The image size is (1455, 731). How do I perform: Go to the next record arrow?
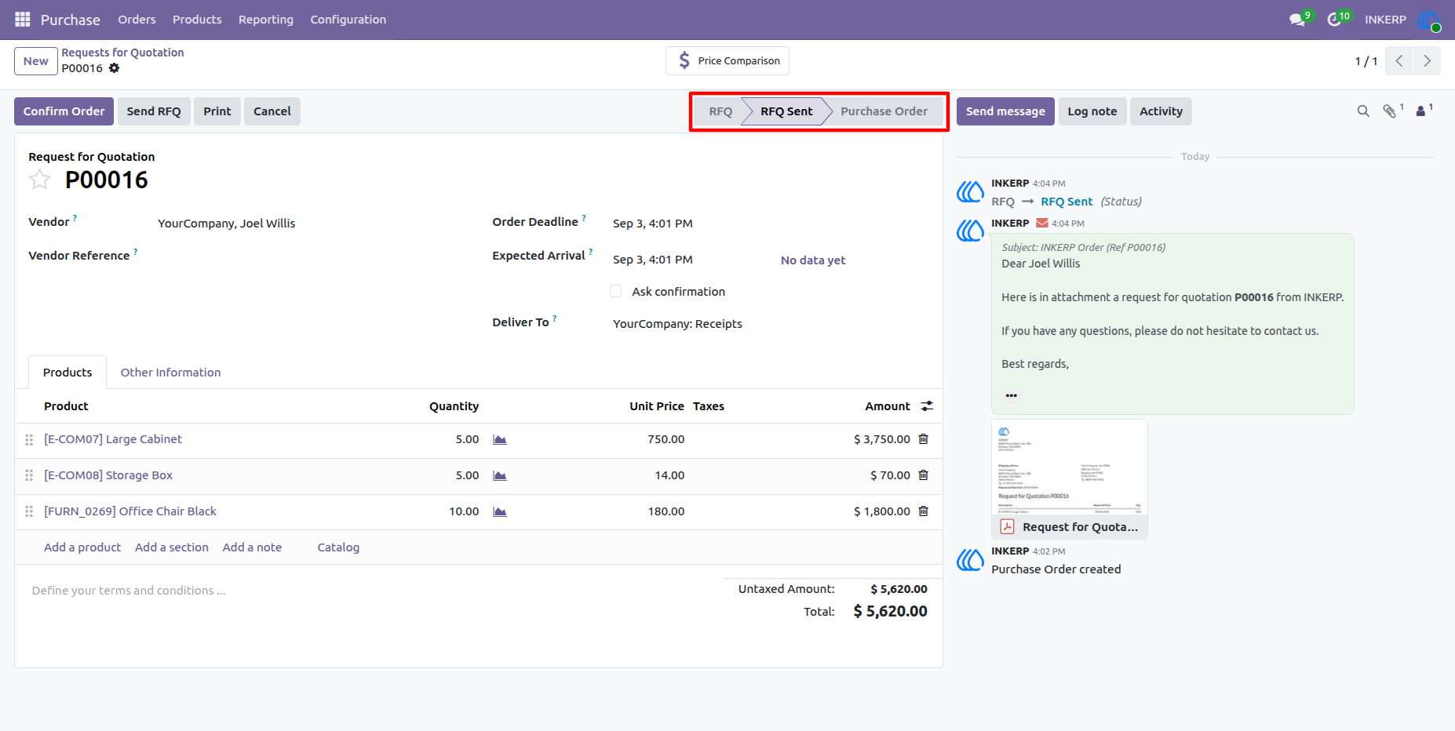(1427, 61)
